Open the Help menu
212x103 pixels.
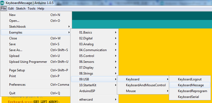41,9
